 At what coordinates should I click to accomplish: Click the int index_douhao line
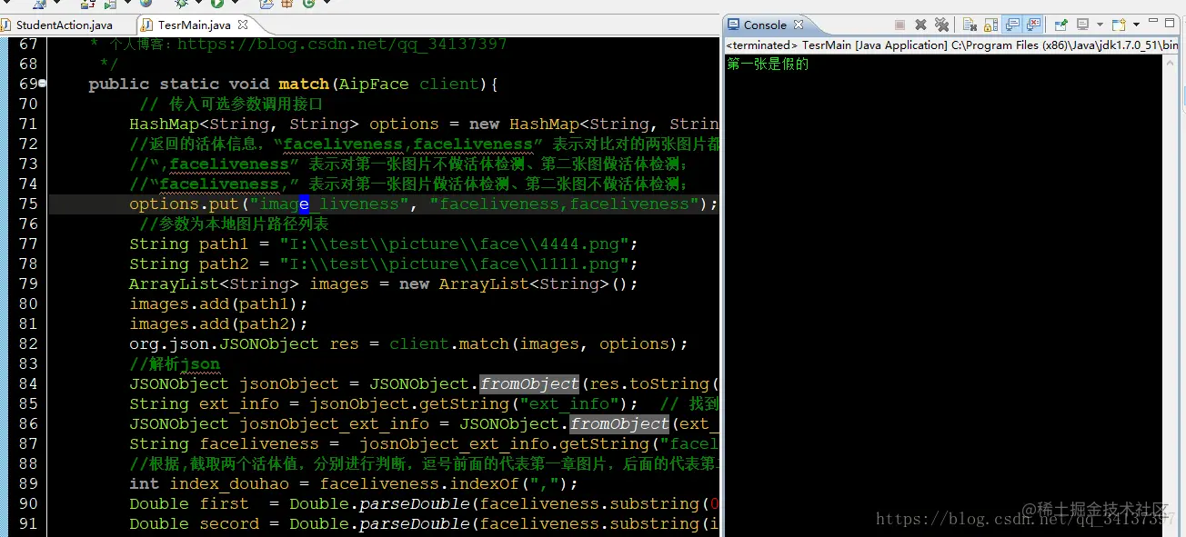(354, 483)
